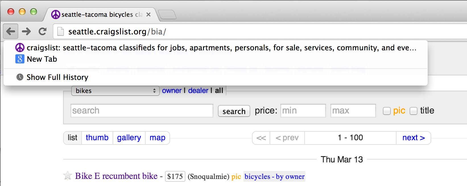This screenshot has width=467, height=186.
Task: Select the New Tab history entry
Action: pos(42,59)
